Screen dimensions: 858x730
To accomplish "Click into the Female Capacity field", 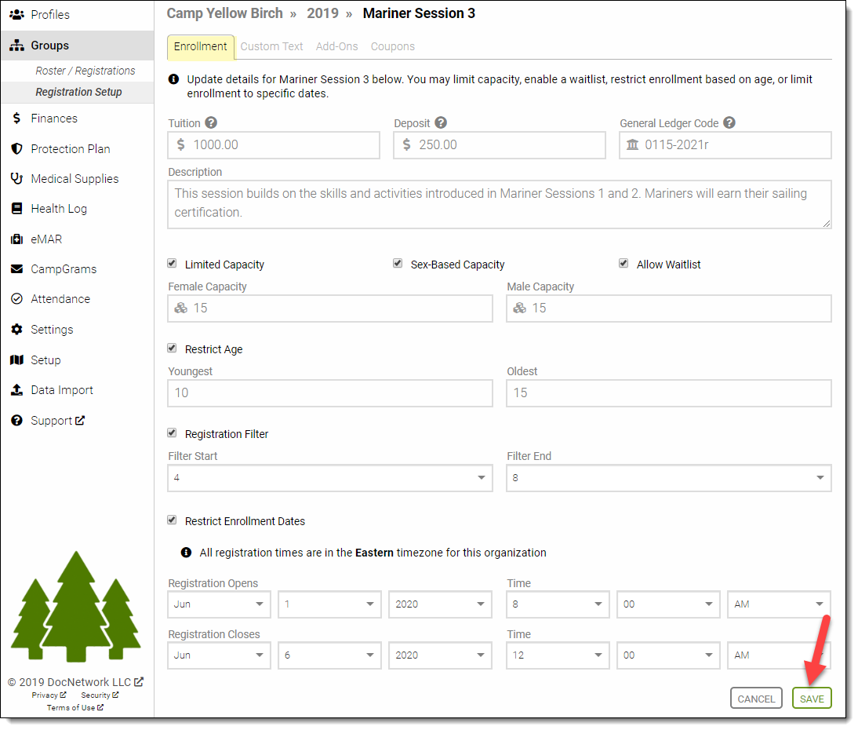I will [x=330, y=308].
